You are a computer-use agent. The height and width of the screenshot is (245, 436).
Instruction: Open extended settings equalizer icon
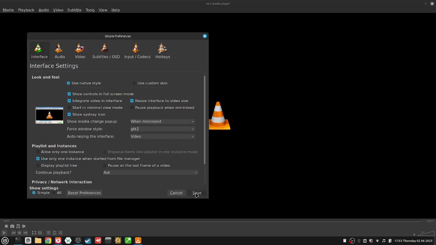coord(40,233)
